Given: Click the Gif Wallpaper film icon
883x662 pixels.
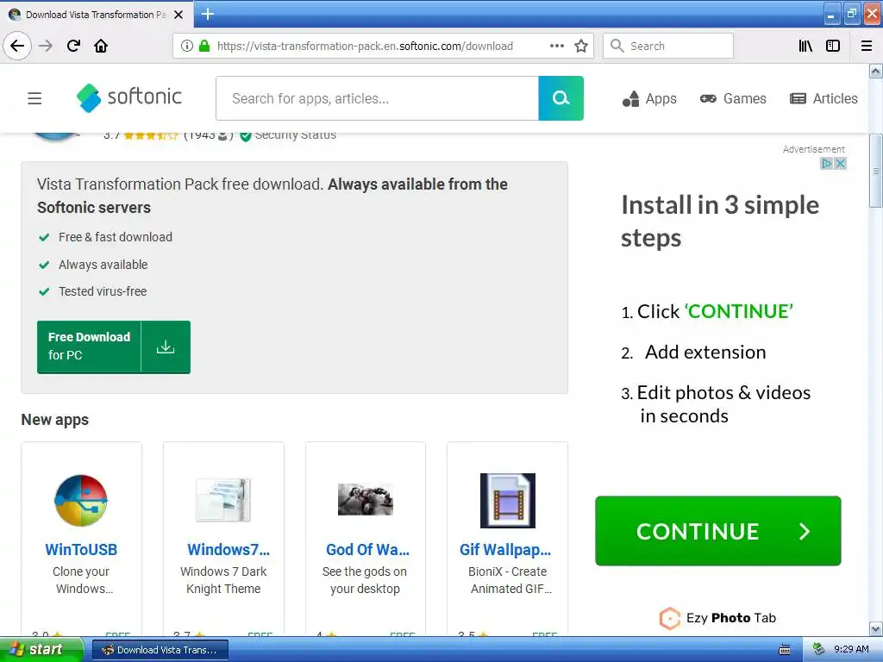Looking at the screenshot, I should (507, 501).
